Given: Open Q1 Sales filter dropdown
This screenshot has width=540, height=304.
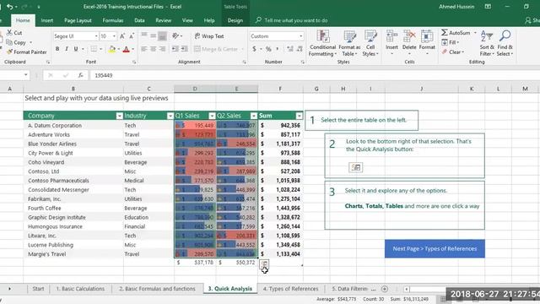Looking at the screenshot, I should (212, 116).
